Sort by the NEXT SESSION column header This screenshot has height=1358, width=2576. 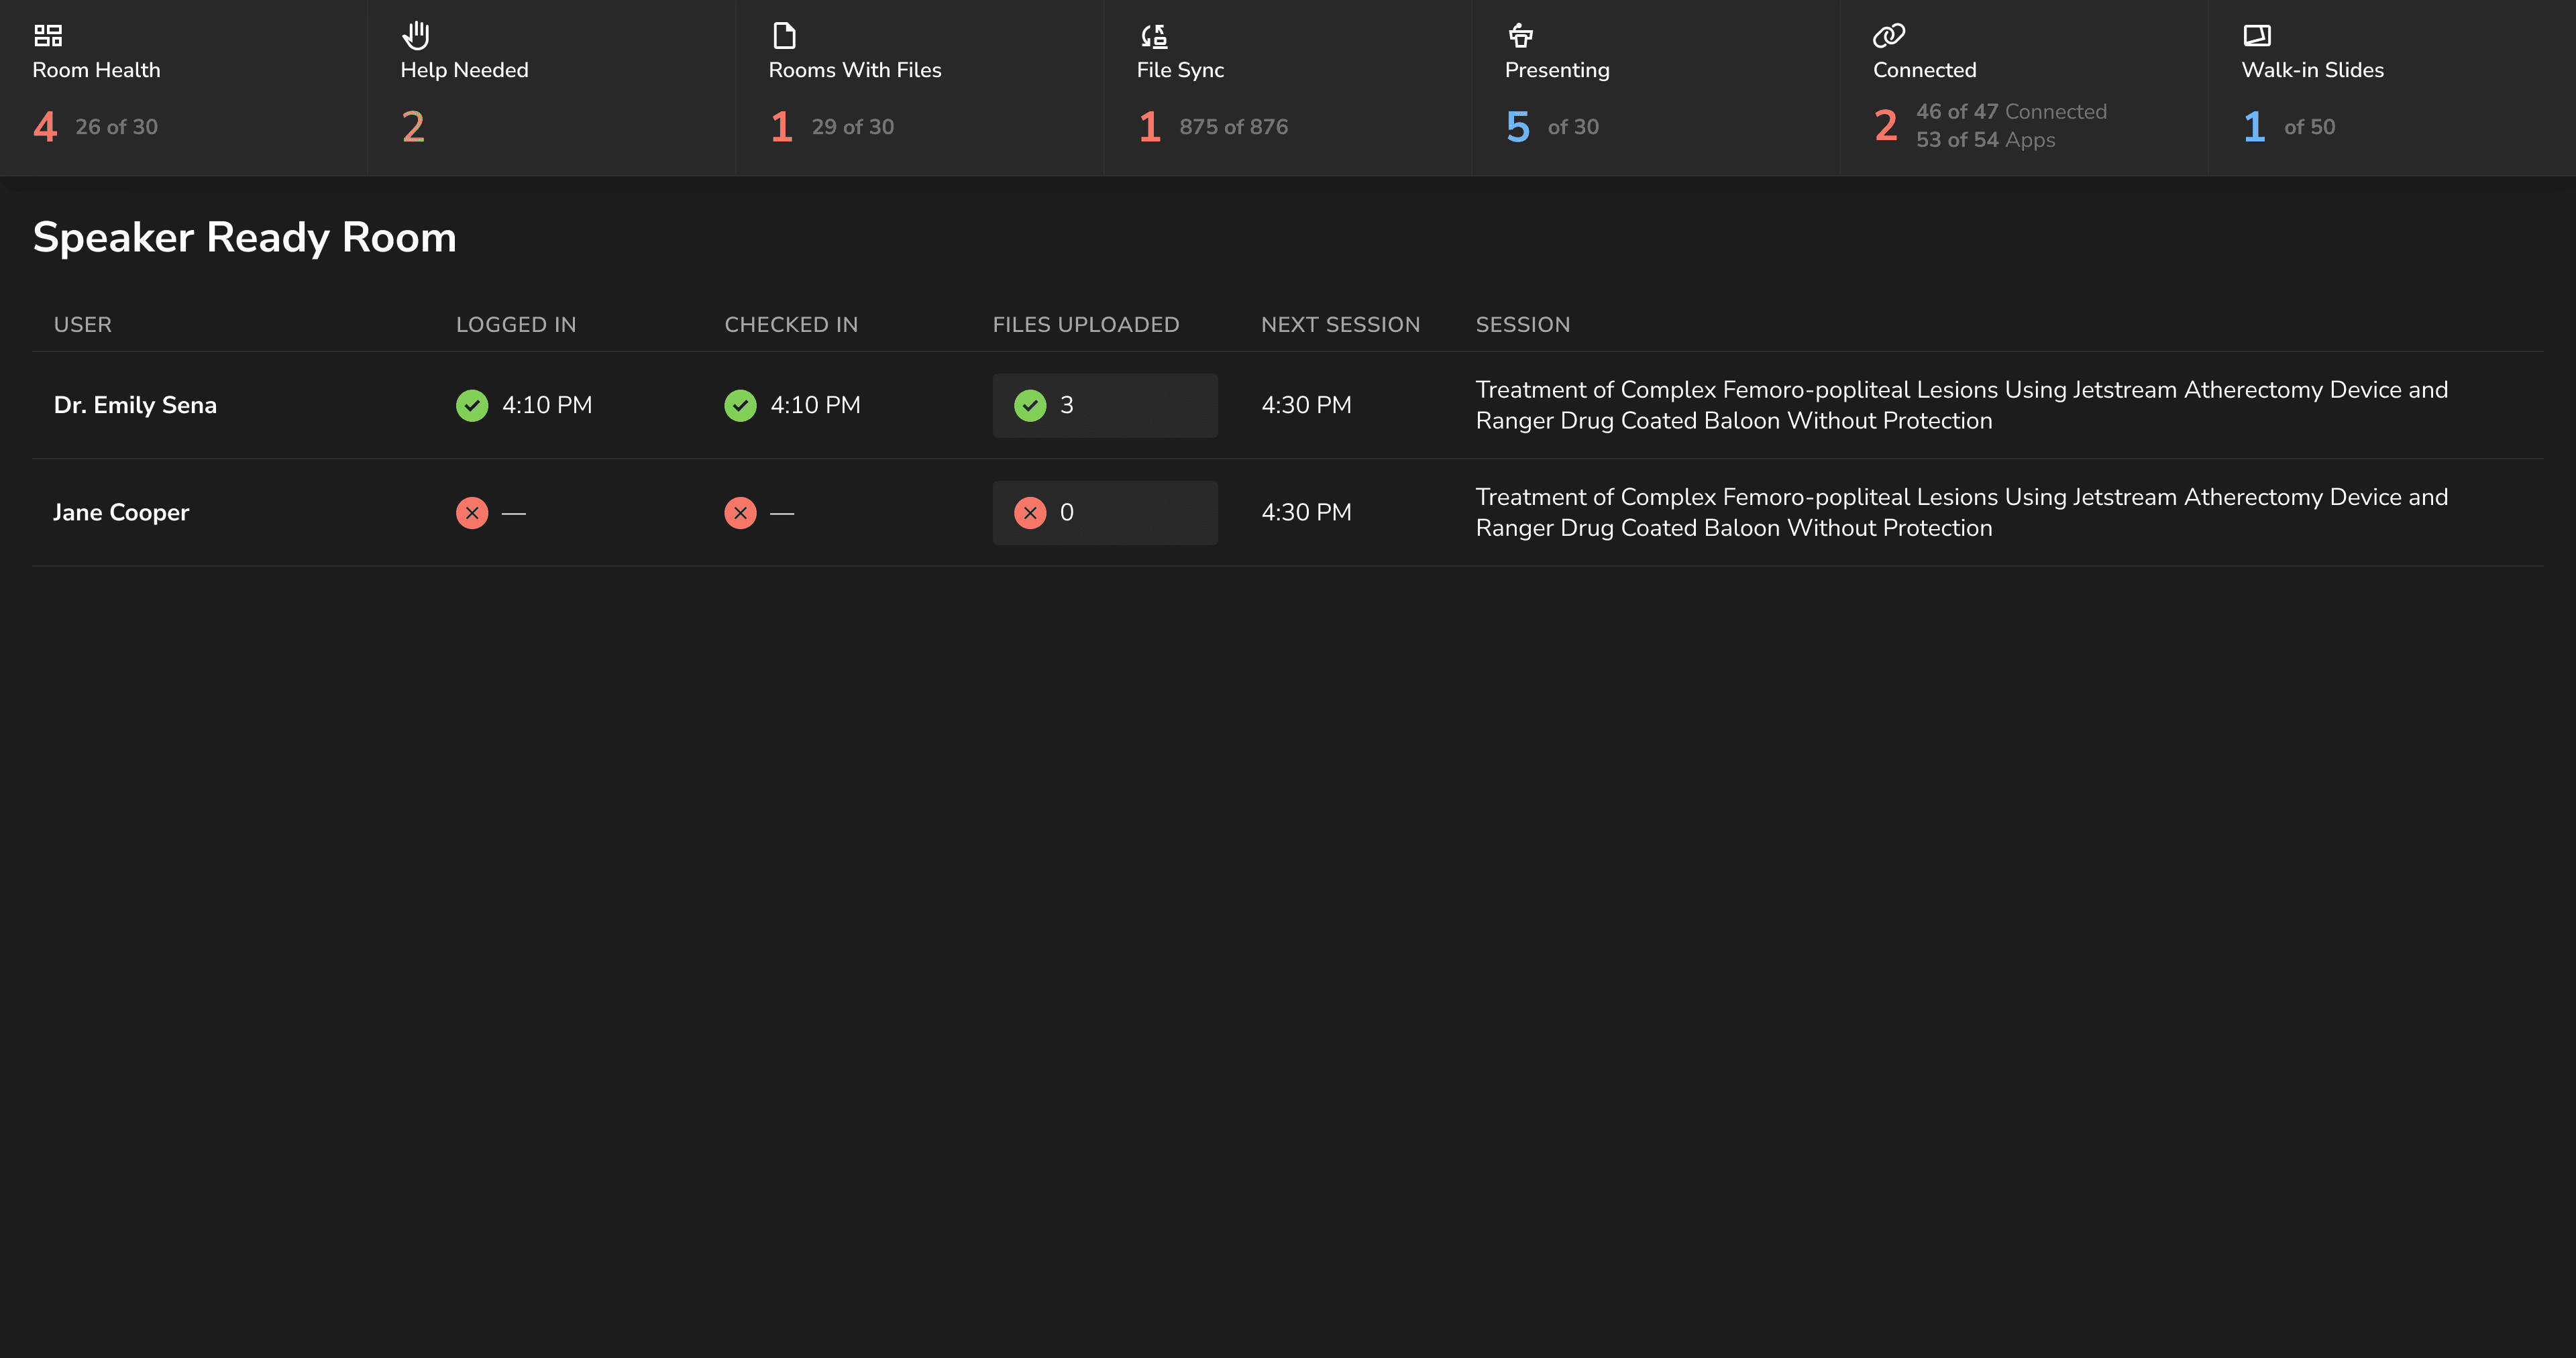(x=1340, y=325)
